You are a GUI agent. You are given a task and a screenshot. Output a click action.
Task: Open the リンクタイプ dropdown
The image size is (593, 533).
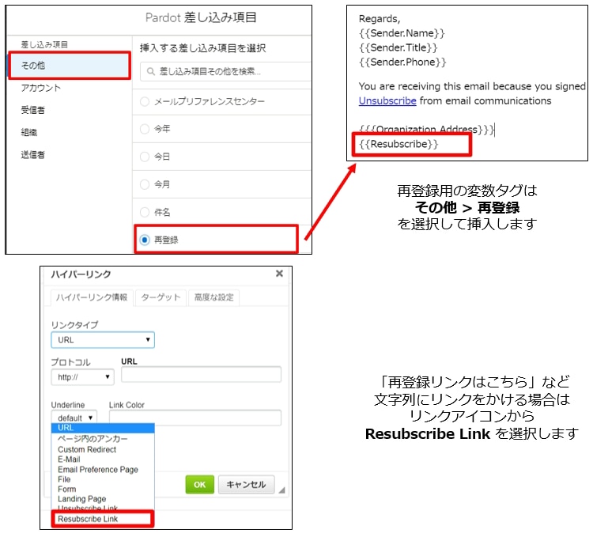click(x=103, y=340)
